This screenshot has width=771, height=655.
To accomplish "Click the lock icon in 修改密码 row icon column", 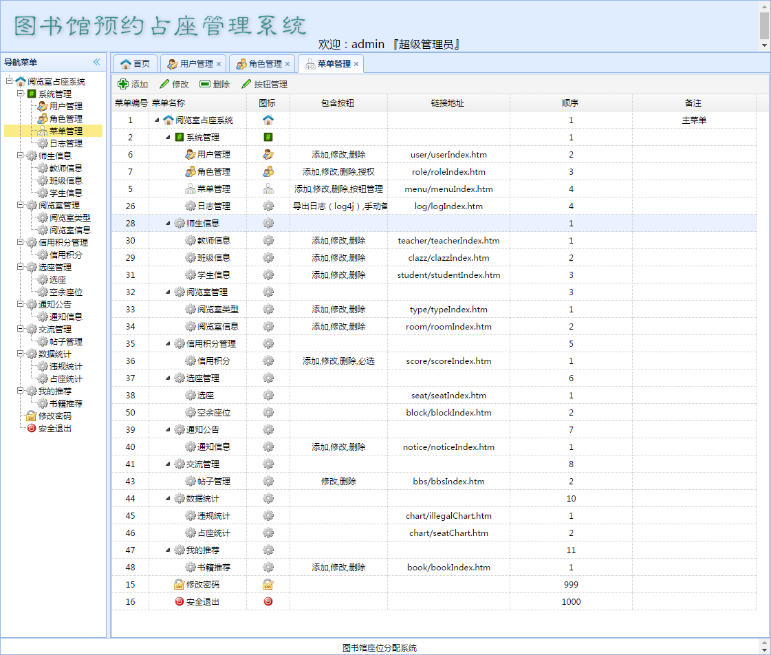I will pos(268,585).
